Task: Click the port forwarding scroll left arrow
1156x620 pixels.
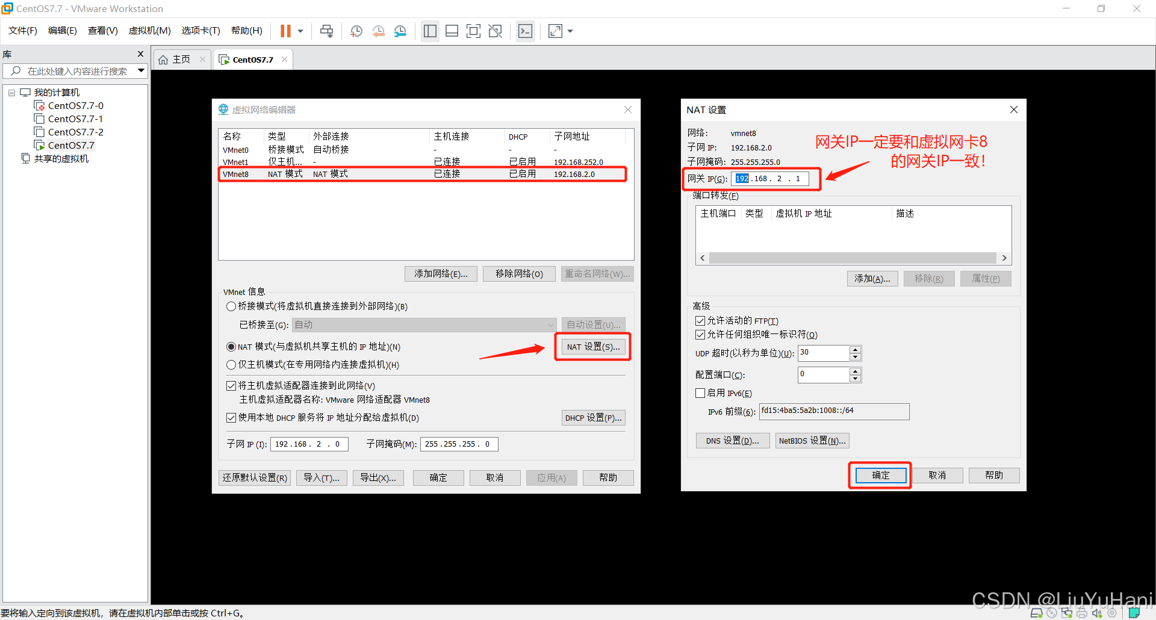Action: pyautogui.click(x=703, y=258)
